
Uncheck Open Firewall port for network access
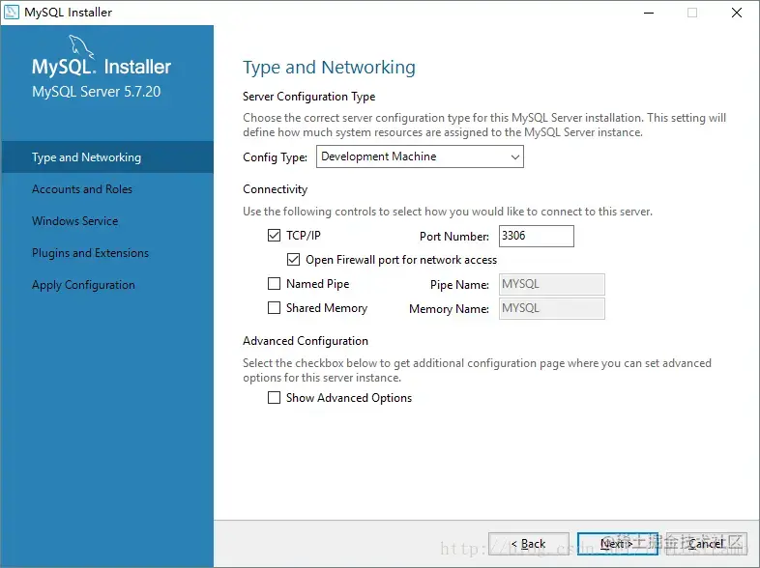tap(293, 260)
